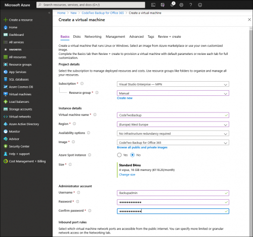Show info tooltip for Size
Viewport: 253px width, 237px height.
pos(70,164)
